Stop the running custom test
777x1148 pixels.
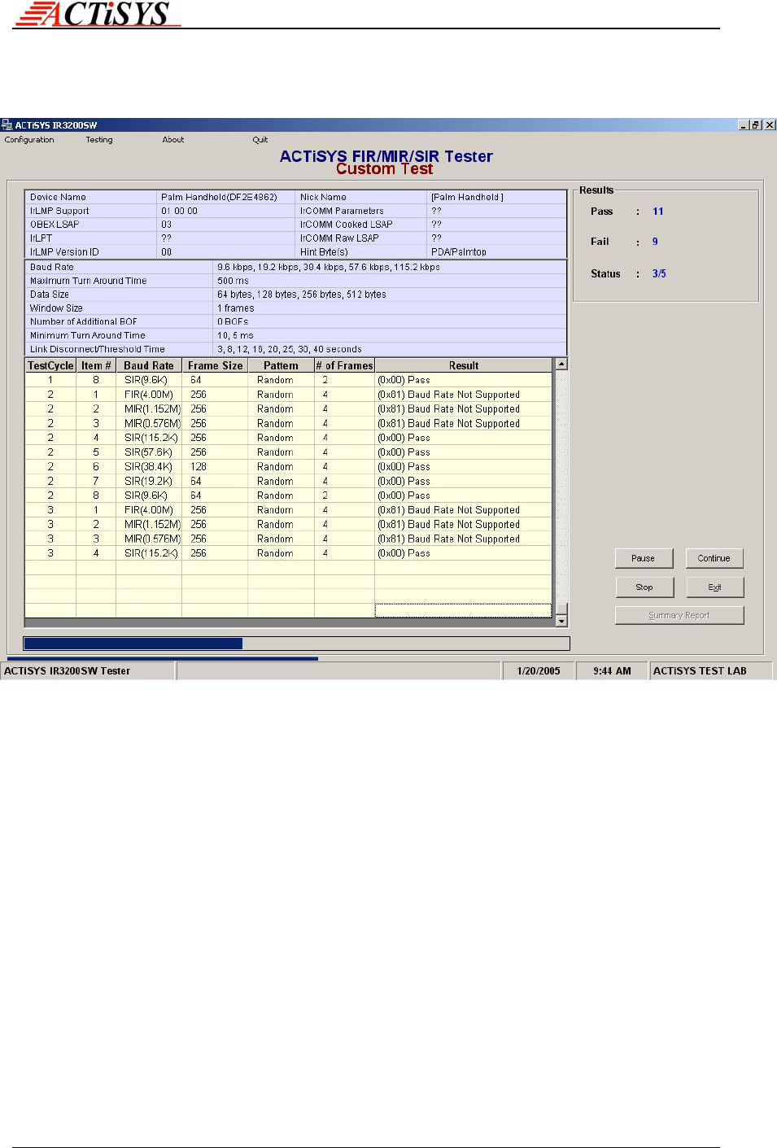(644, 587)
